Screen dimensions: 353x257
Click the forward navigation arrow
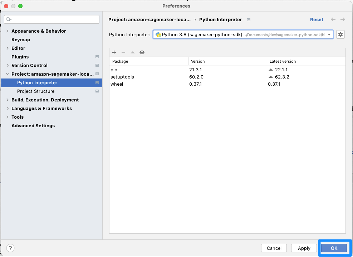343,20
